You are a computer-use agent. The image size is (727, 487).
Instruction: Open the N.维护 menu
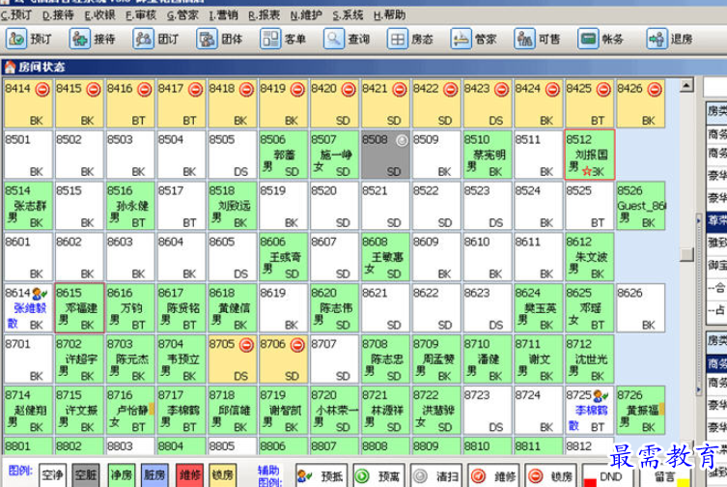click(306, 15)
